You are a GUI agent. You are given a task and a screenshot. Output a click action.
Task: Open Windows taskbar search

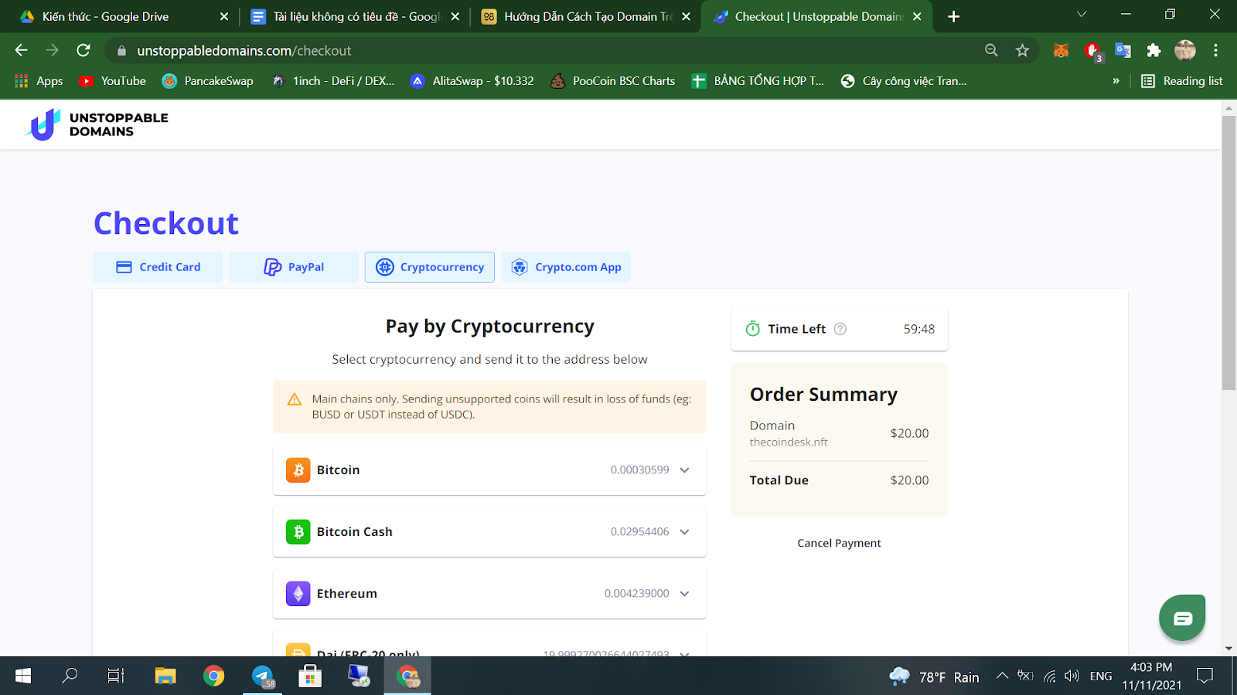tap(70, 676)
